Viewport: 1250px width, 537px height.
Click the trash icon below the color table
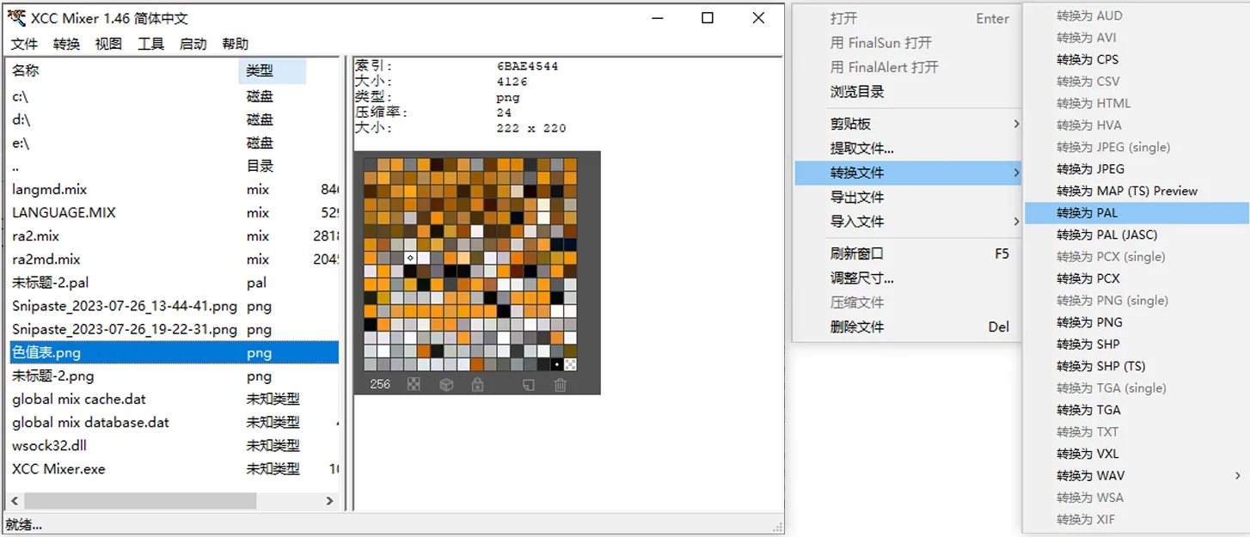(x=560, y=385)
